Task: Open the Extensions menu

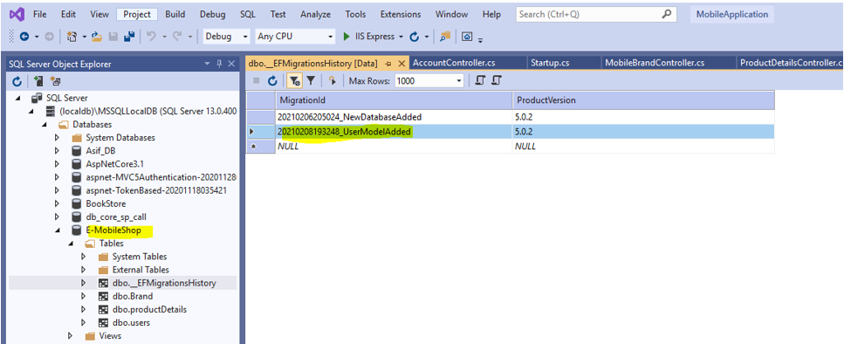Action: pyautogui.click(x=401, y=15)
